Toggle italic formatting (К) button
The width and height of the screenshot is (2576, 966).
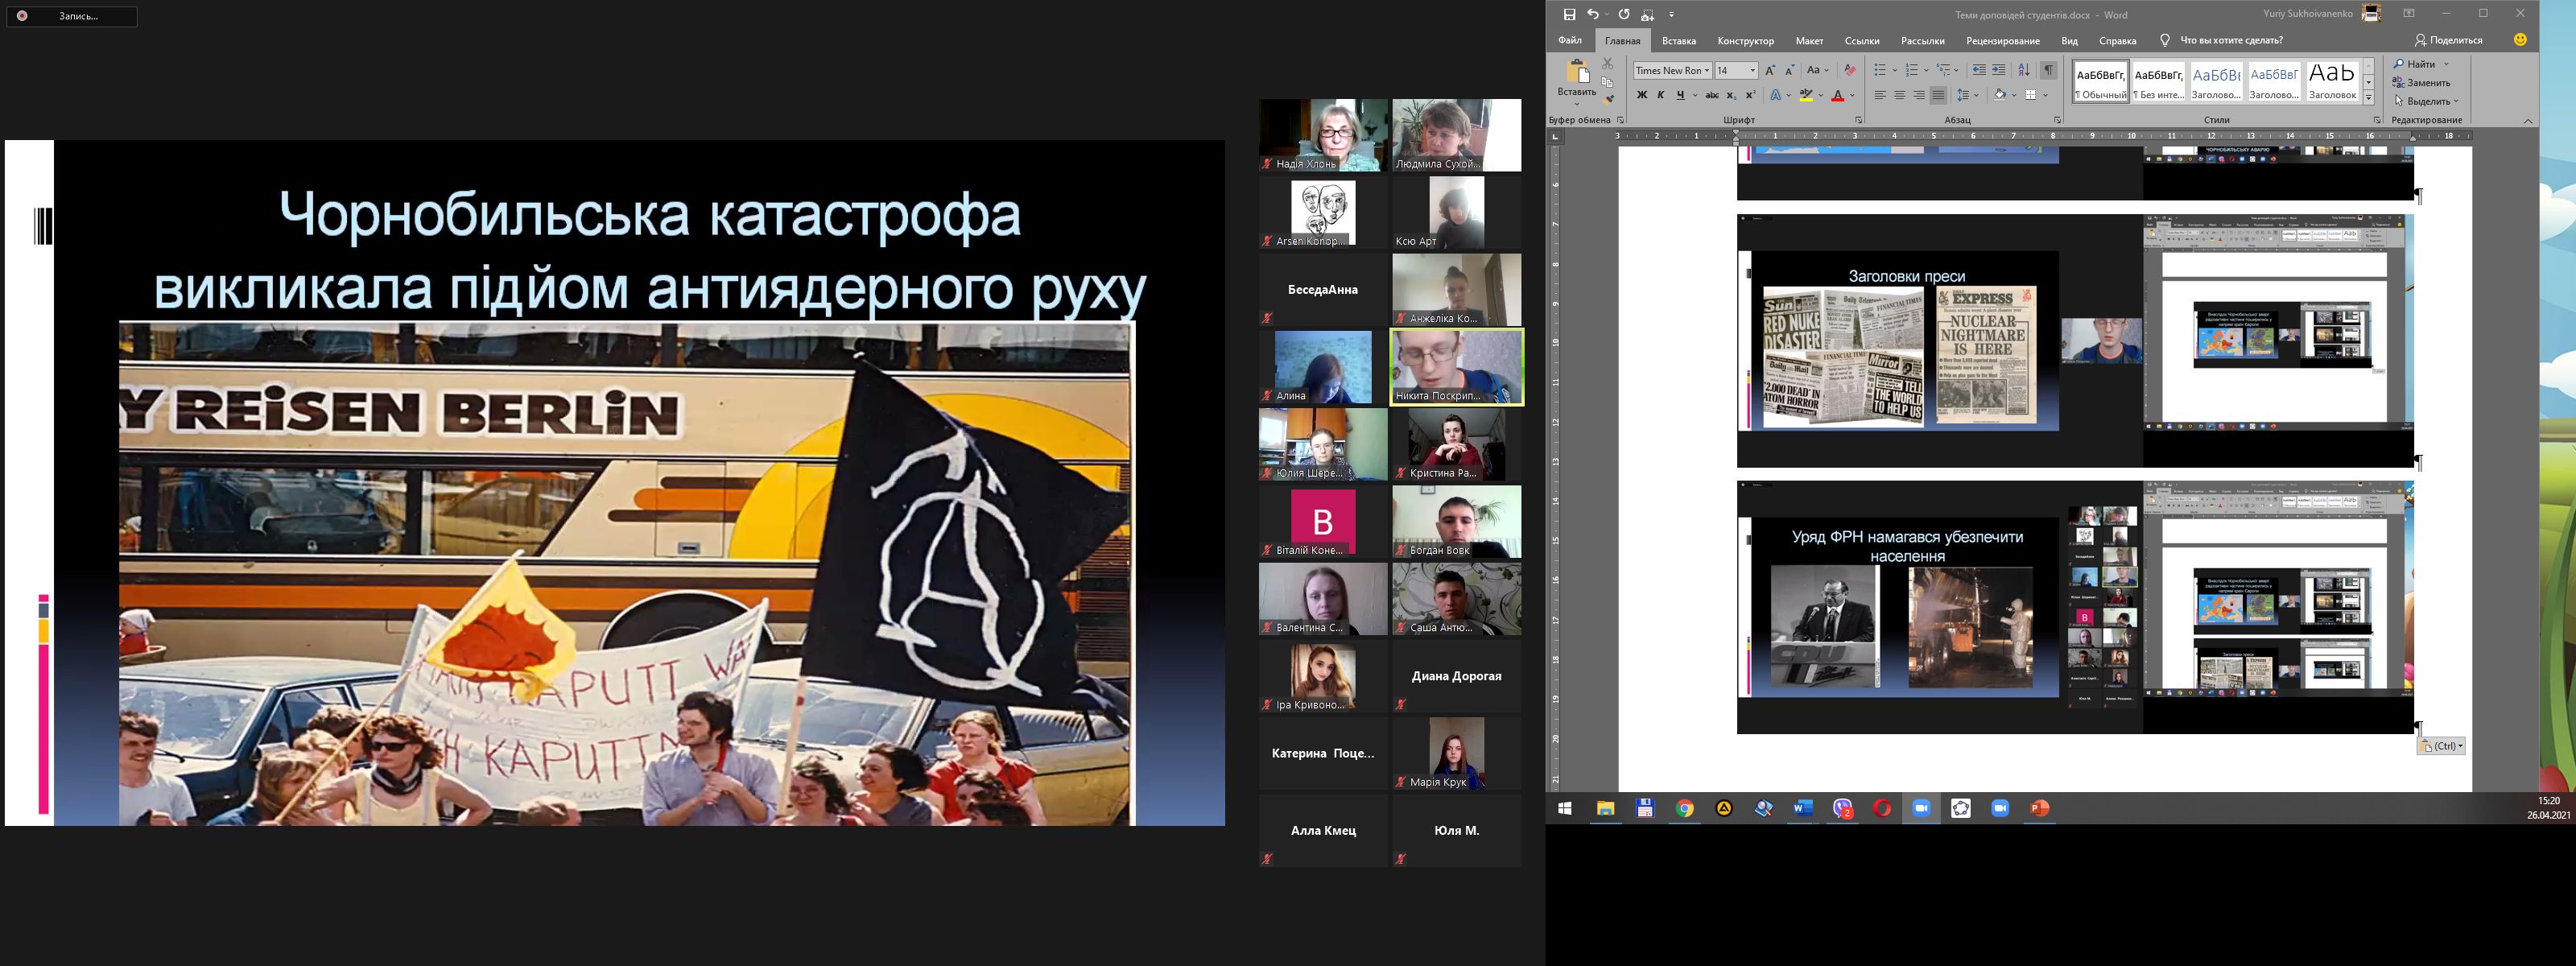coord(1661,95)
